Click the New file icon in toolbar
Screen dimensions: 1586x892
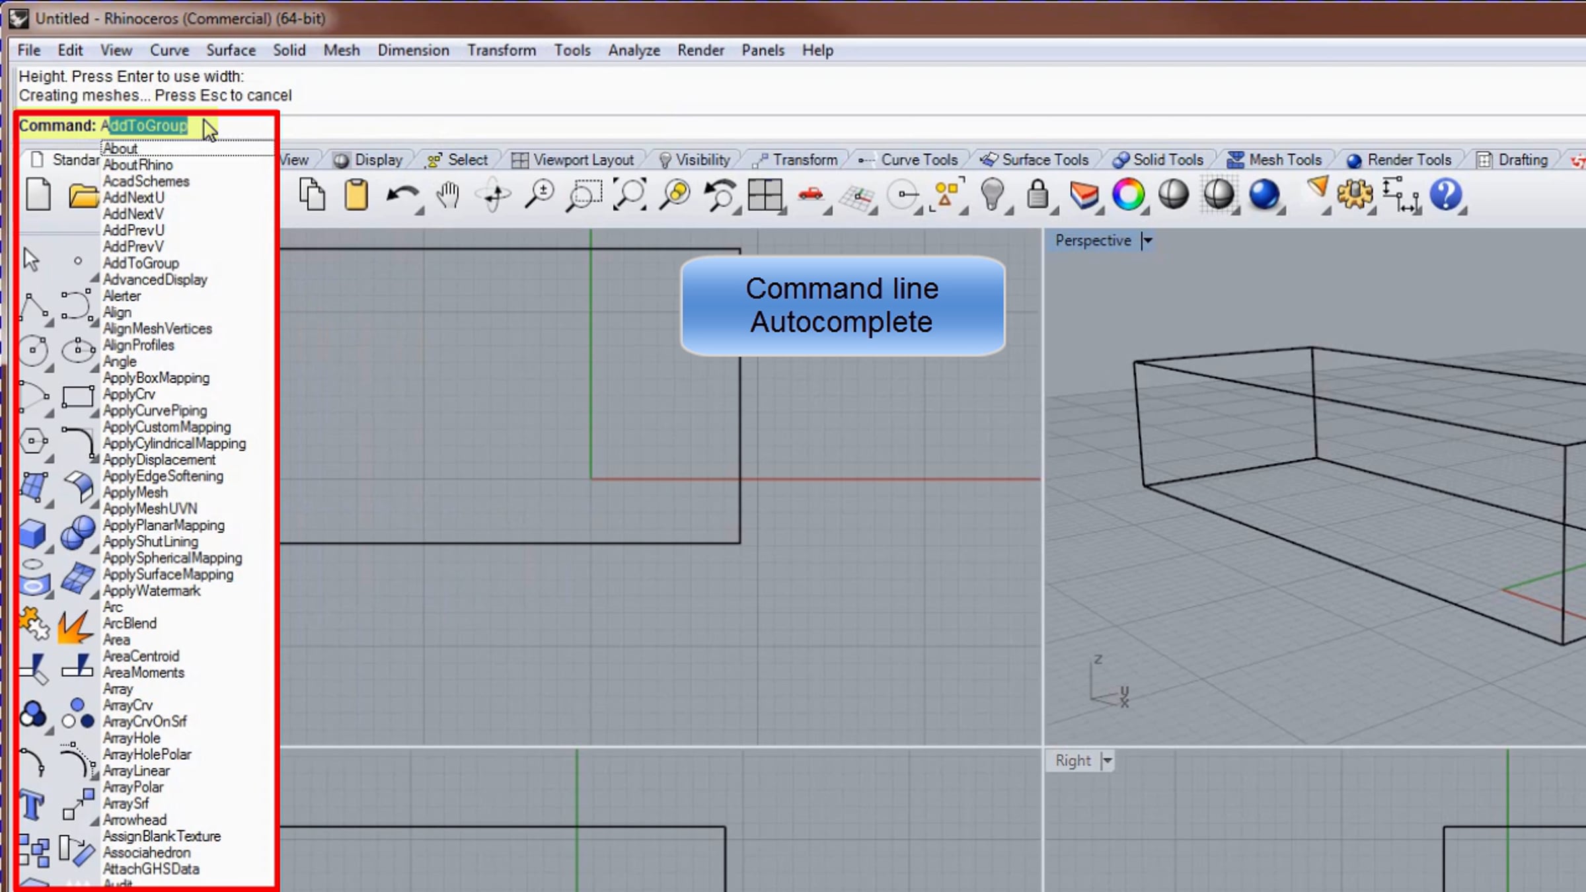click(38, 195)
